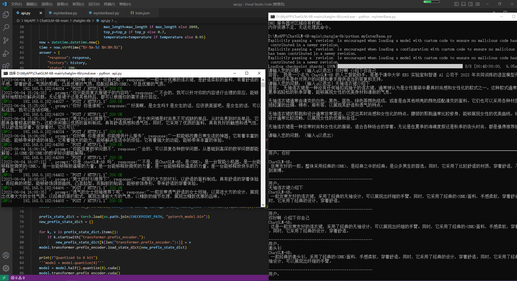Viewport: 517px width, 281px height.
Task: Open the 终端(T) menu
Action: (109, 4)
